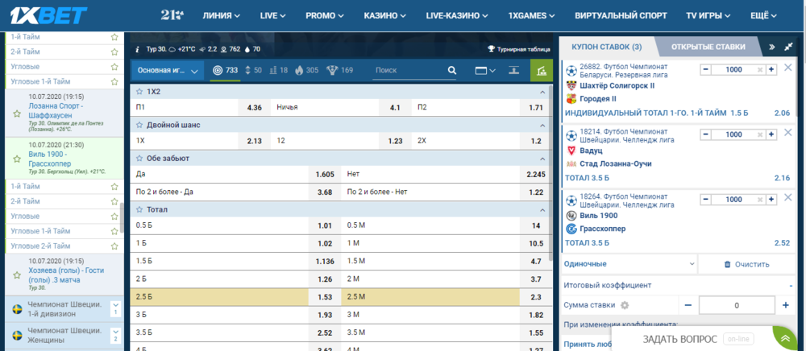Select the 169 markets cup filter icon
The image size is (806, 351).
pyautogui.click(x=340, y=70)
